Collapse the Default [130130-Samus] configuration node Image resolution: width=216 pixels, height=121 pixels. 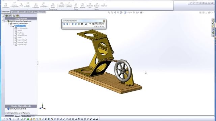pyautogui.click(x=8, y=24)
